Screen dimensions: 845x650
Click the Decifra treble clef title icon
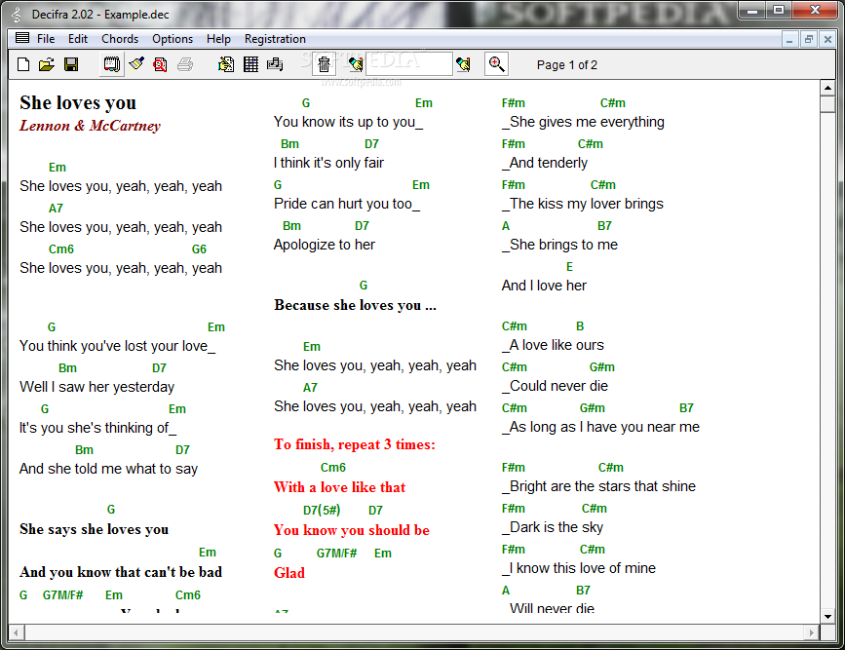(17, 15)
